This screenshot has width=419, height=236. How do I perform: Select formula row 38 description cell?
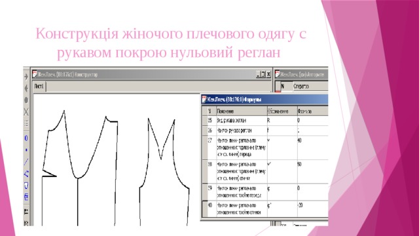[x=242, y=171]
